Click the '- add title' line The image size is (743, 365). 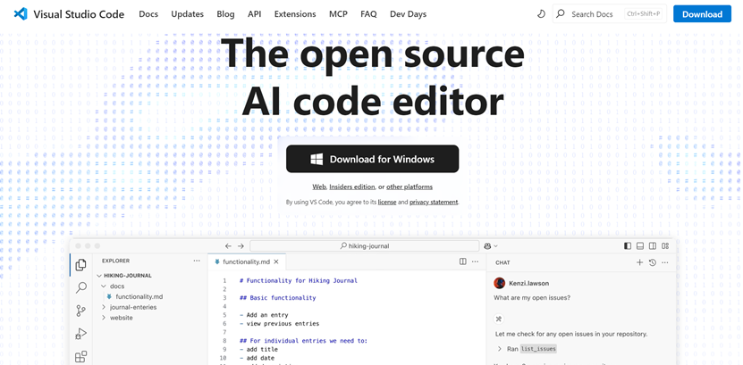(257, 350)
